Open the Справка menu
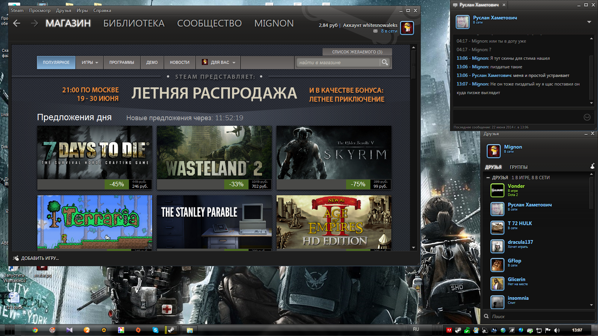Image resolution: width=598 pixels, height=336 pixels. pyautogui.click(x=102, y=10)
